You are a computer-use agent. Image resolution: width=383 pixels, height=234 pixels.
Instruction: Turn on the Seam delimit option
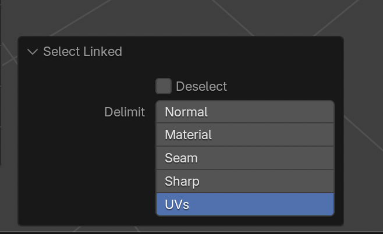245,158
